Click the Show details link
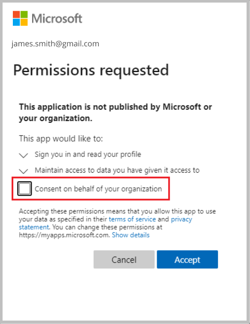This screenshot has height=324, width=250. tap(131, 235)
